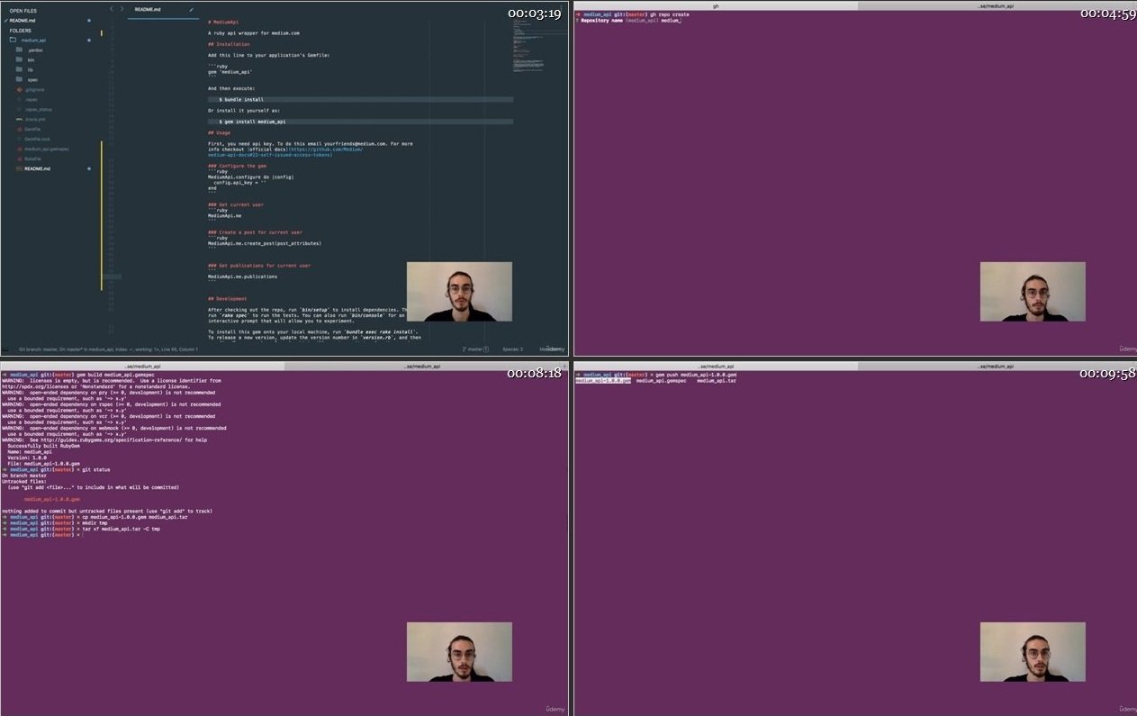Open the .rspec file in sidebar
This screenshot has height=716, width=1137.
(x=32, y=99)
